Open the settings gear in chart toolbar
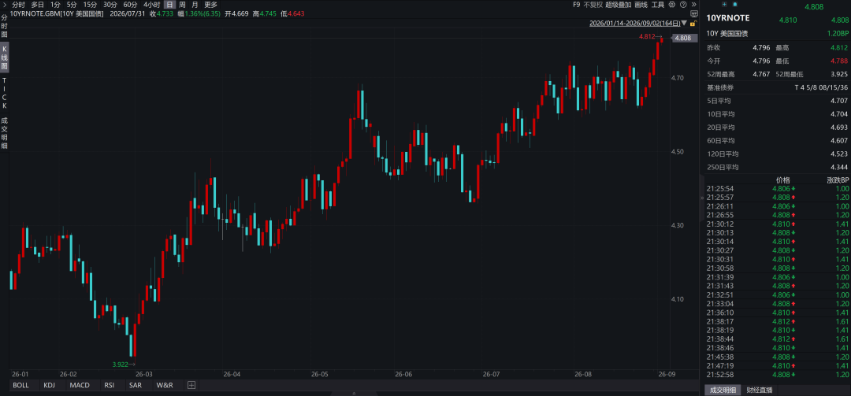This screenshot has height=396, width=851. click(672, 5)
